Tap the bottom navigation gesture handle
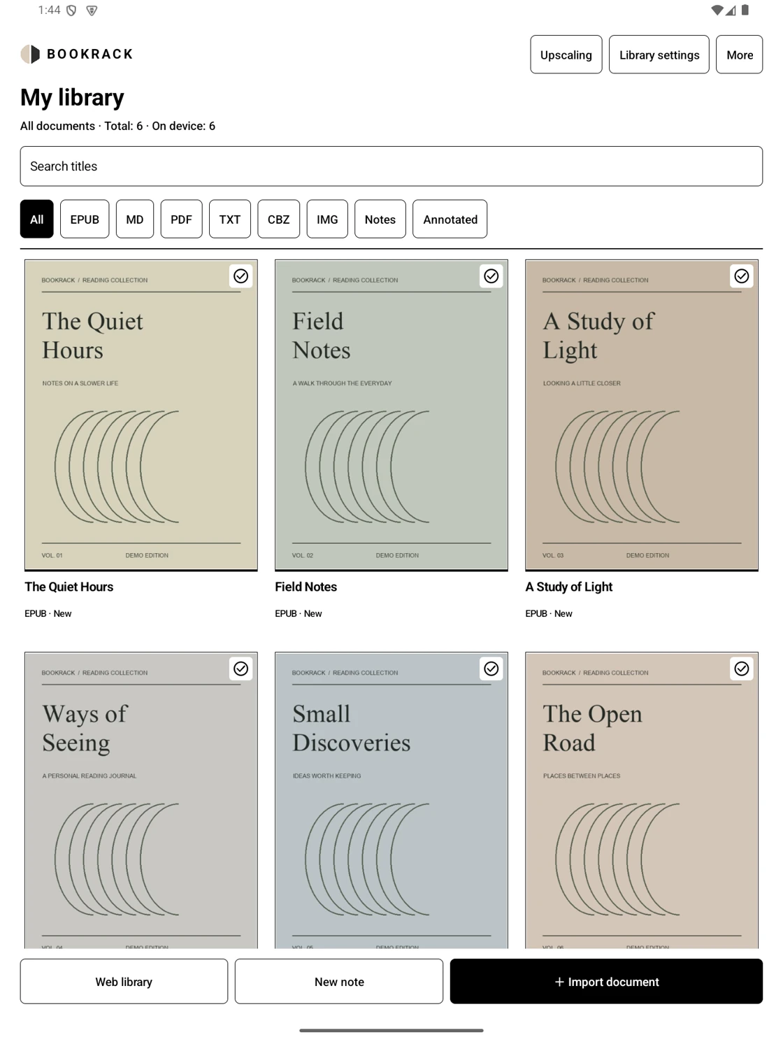 [x=391, y=1030]
